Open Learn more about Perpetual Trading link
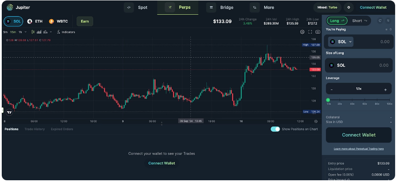The image size is (396, 182). pyautogui.click(x=359, y=149)
